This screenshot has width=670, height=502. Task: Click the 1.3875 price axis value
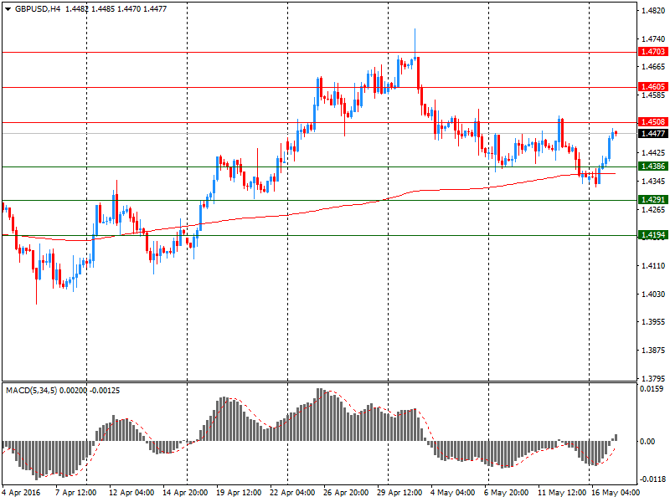653,351
